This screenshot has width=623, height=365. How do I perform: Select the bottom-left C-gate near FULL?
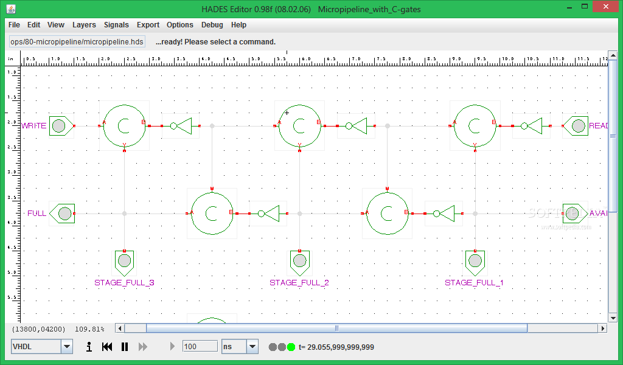[x=212, y=214]
